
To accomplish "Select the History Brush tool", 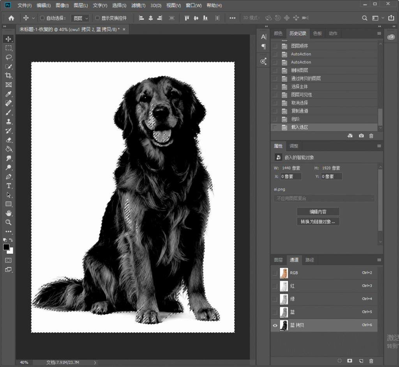I will (x=9, y=131).
